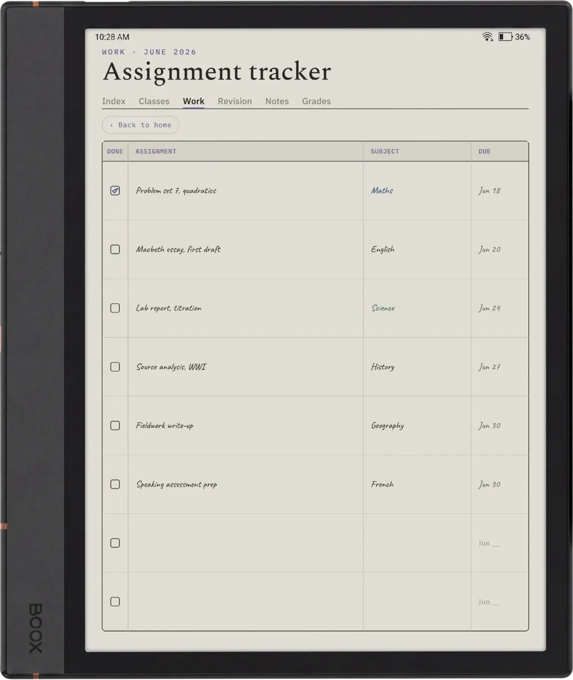
Task: Tap the Jun 27 due date
Action: 489,367
